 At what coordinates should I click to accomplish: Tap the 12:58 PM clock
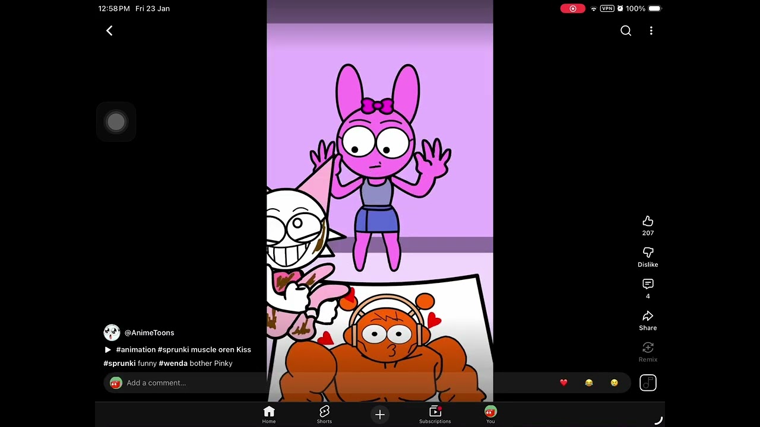pos(114,9)
